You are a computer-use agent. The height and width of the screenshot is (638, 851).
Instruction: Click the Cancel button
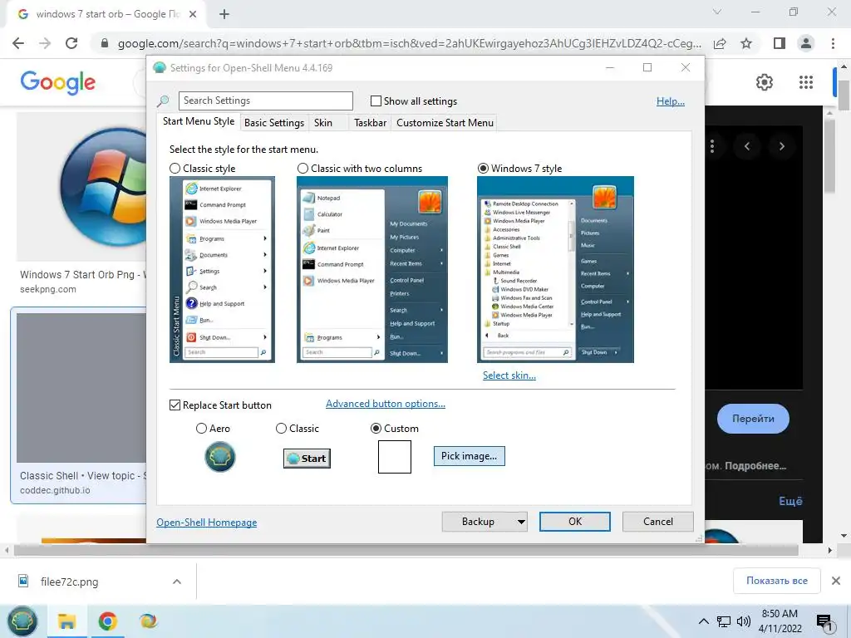pyautogui.click(x=658, y=522)
